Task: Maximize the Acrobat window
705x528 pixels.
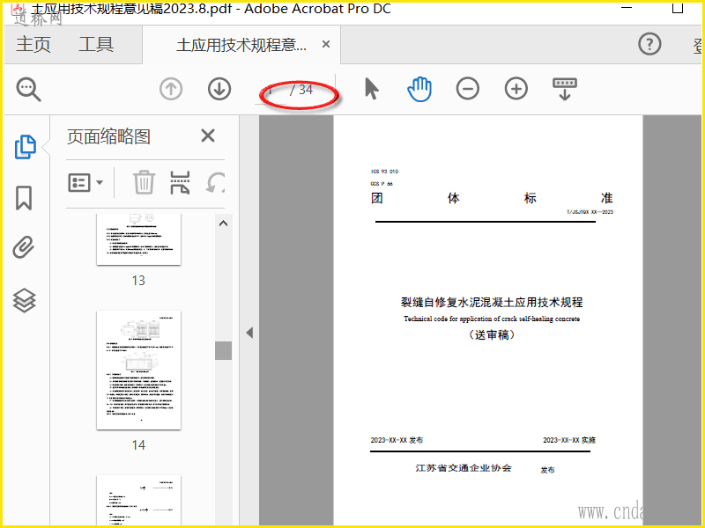Action: click(x=678, y=8)
